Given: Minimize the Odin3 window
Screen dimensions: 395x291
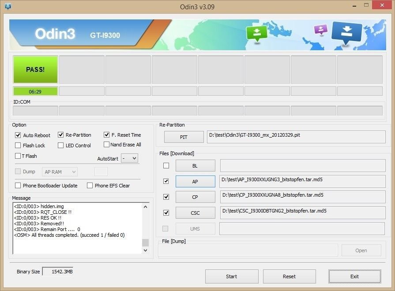Looking at the screenshot, I should (x=354, y=6).
